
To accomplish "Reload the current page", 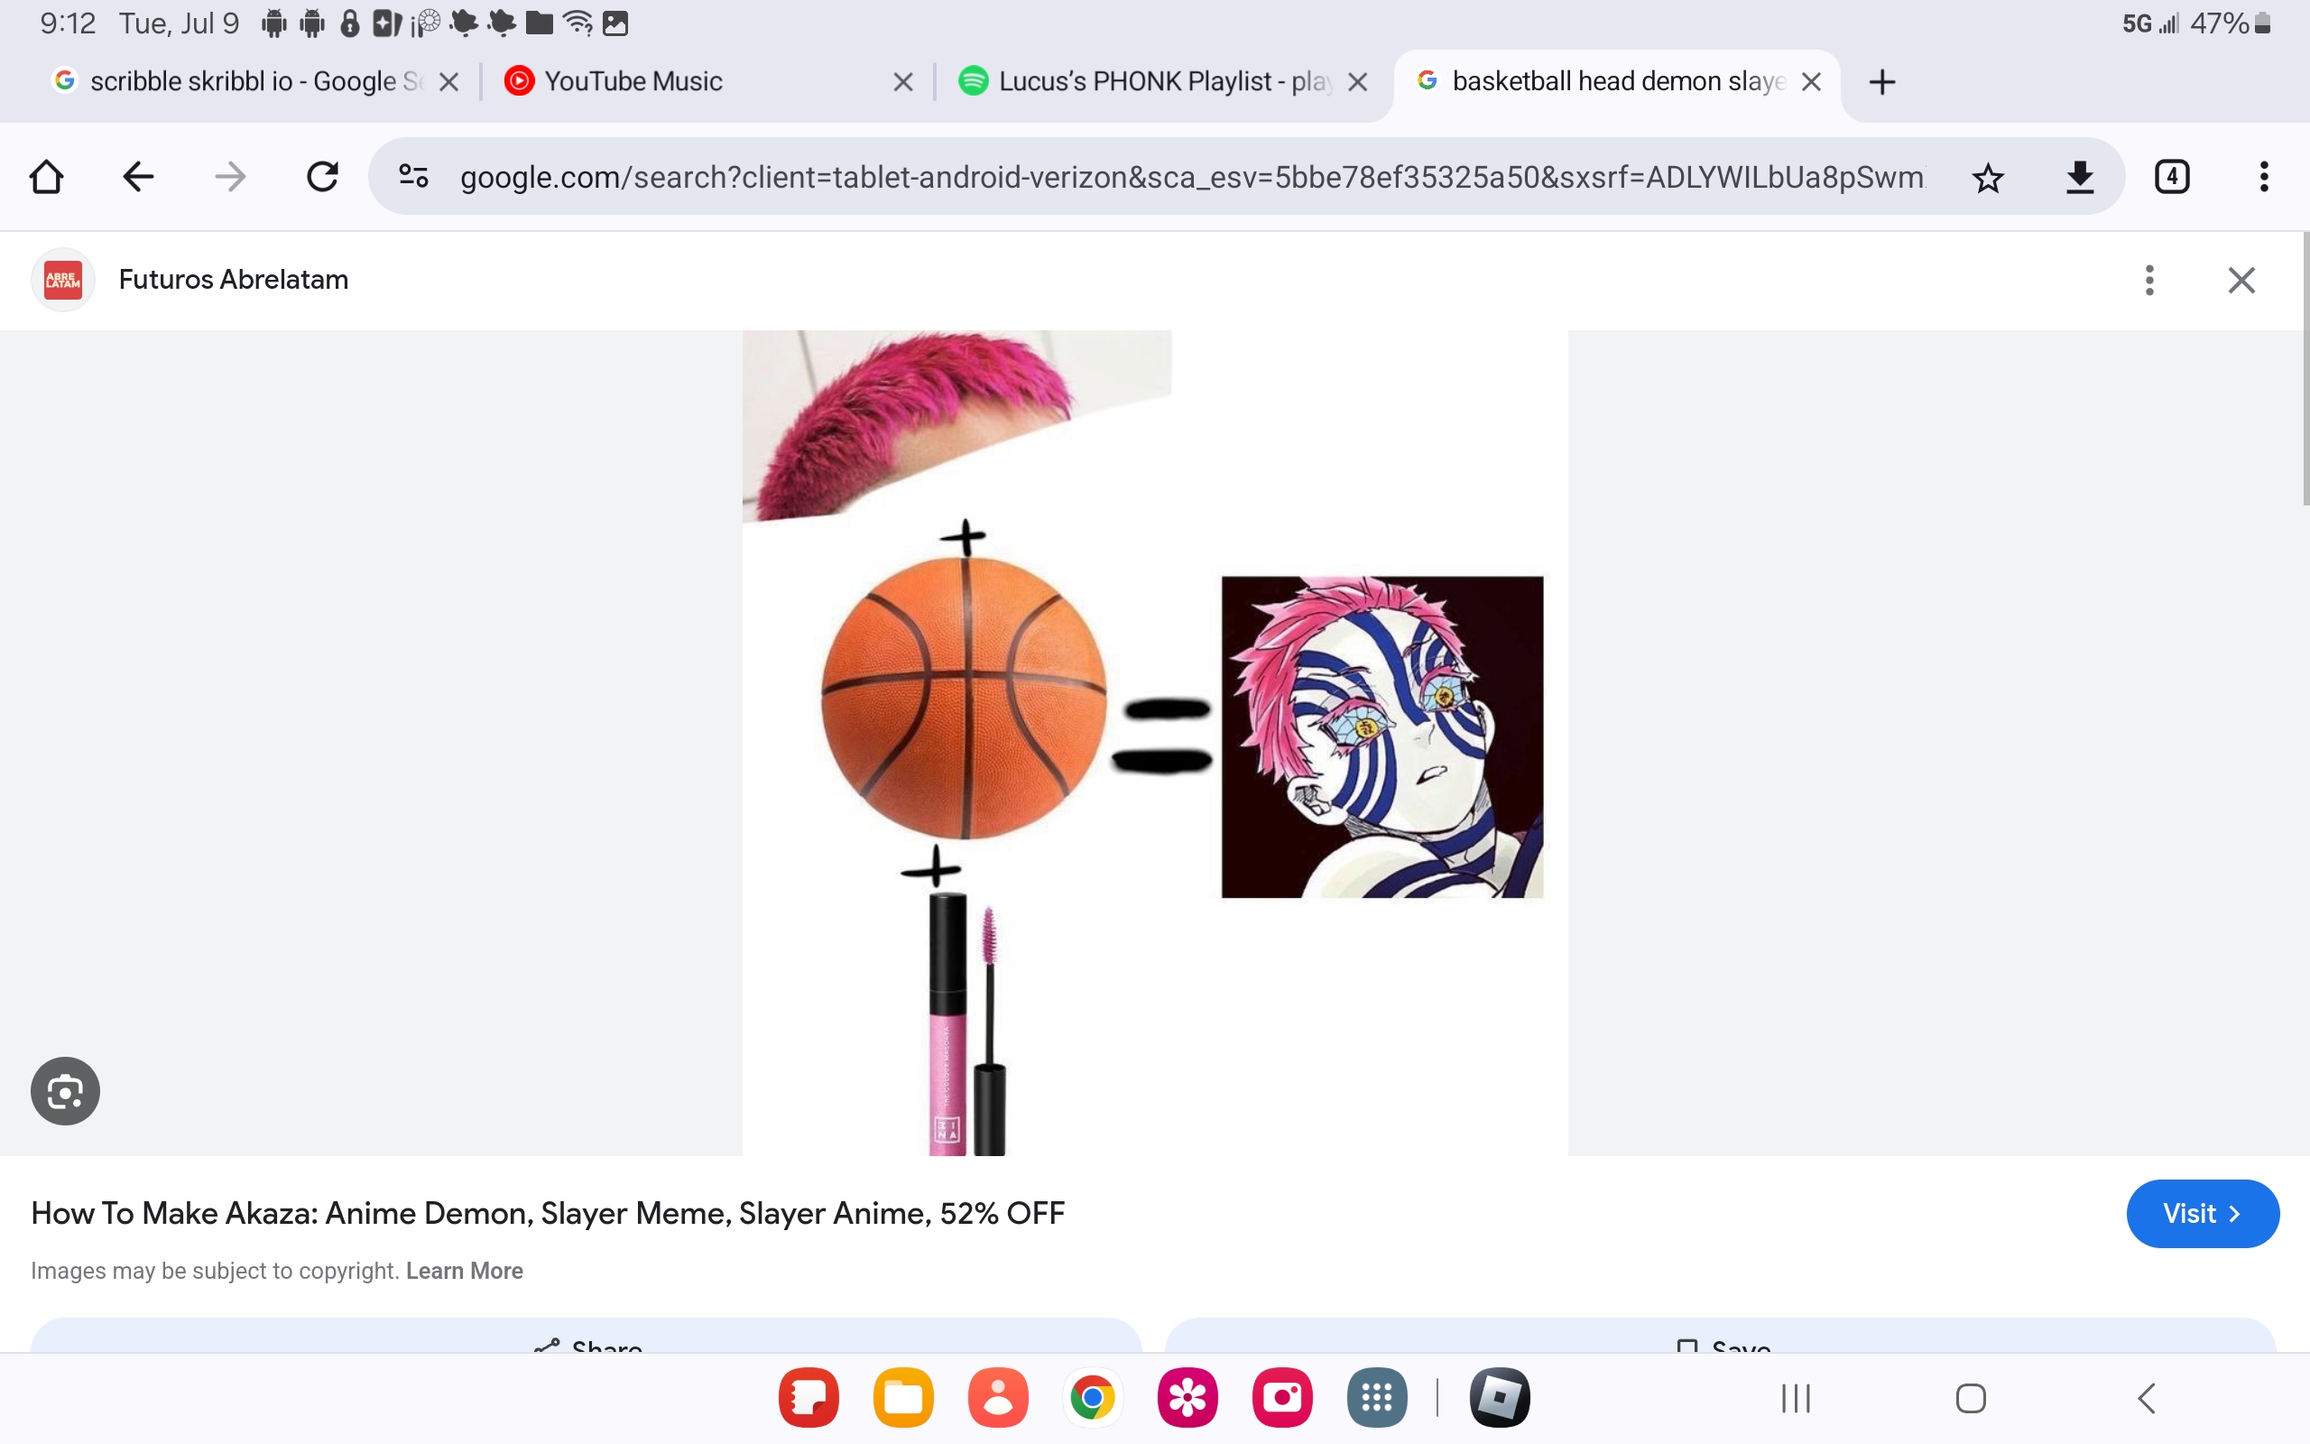I will 321,177.
